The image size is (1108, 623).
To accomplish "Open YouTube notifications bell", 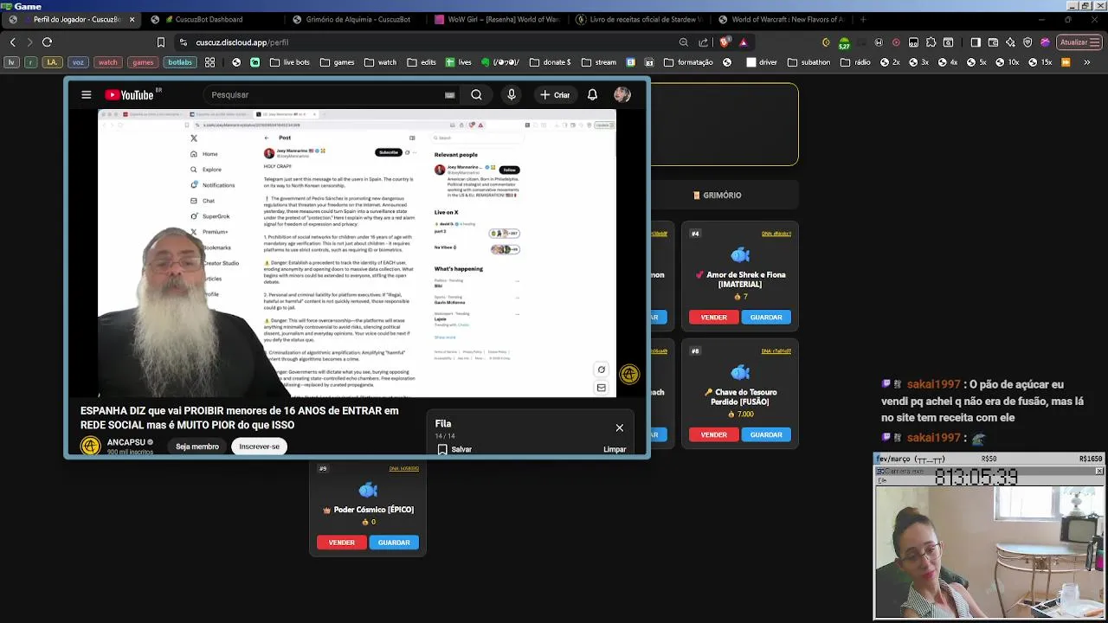I will [592, 94].
